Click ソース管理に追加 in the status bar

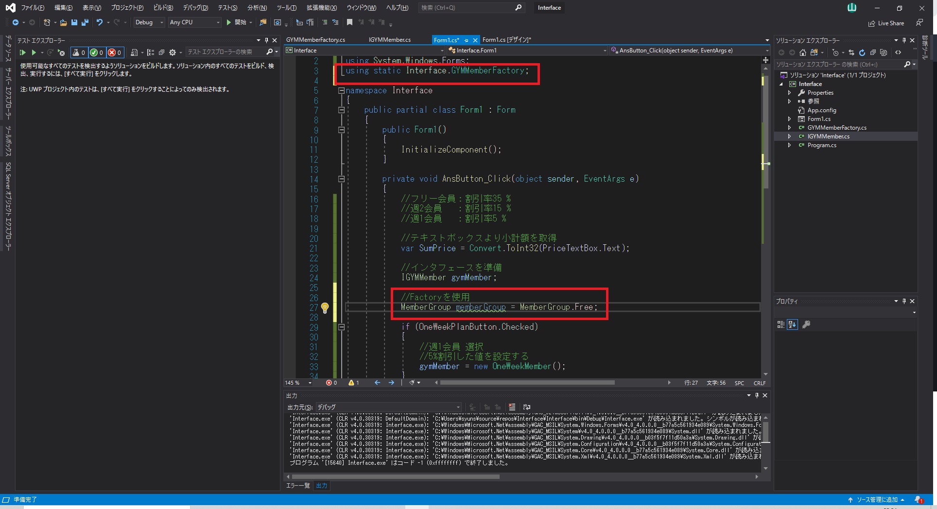pyautogui.click(x=877, y=499)
